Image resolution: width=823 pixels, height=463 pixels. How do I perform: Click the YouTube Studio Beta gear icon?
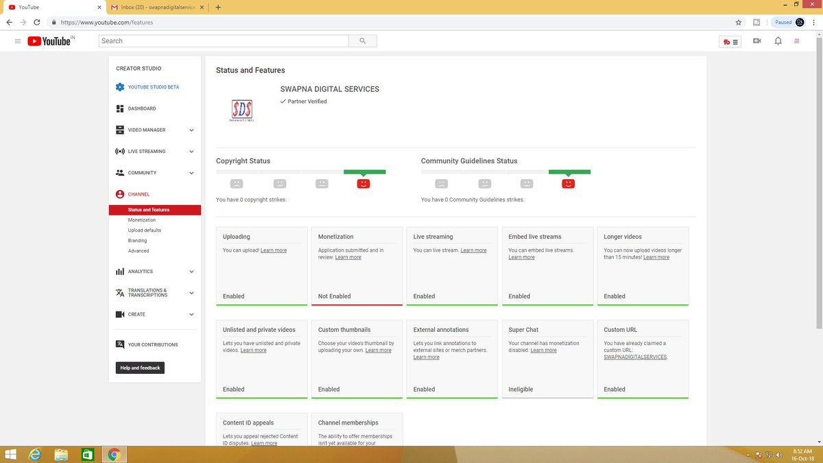click(120, 87)
